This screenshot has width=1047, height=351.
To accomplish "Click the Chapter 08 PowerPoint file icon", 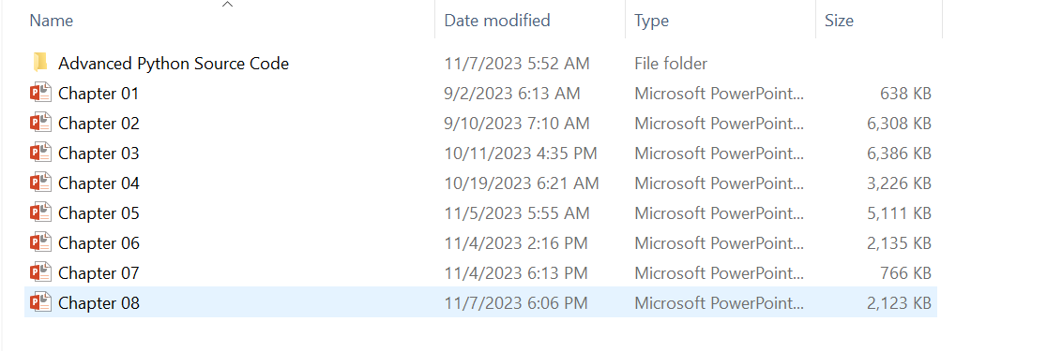I will point(40,303).
